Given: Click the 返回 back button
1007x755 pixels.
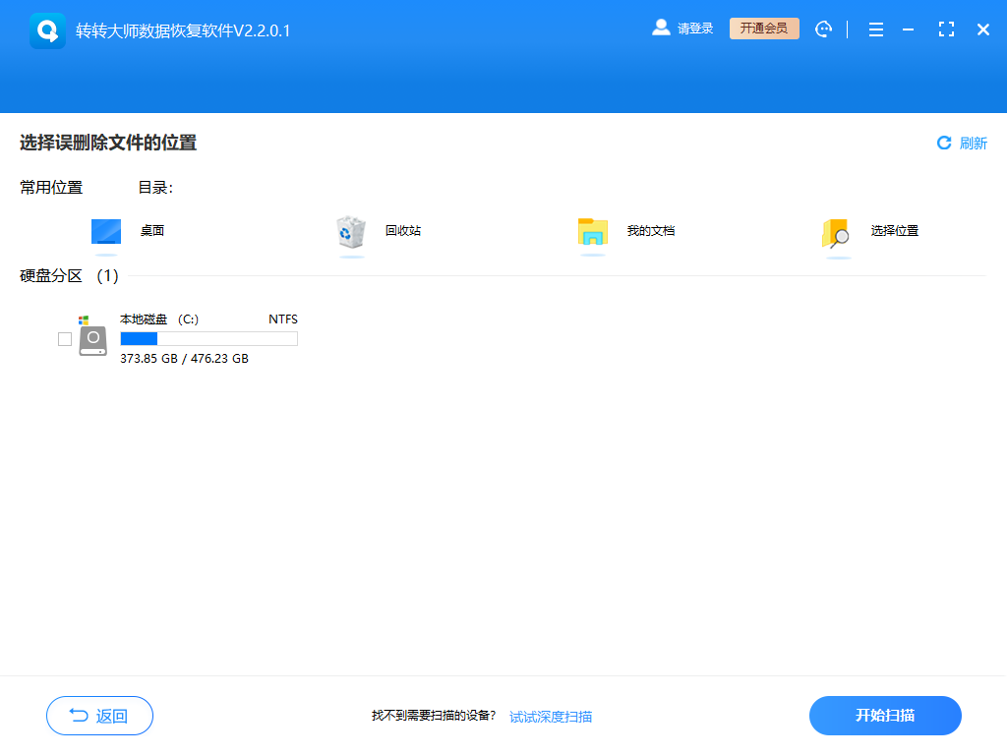Looking at the screenshot, I should [x=99, y=716].
